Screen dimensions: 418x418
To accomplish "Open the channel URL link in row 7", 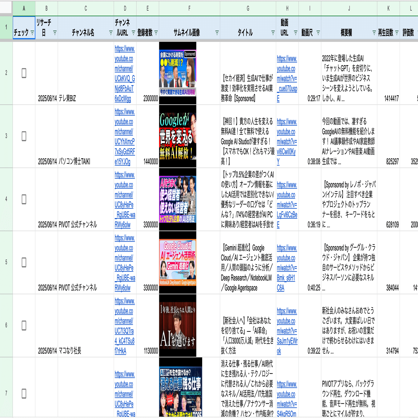I will point(125,394).
